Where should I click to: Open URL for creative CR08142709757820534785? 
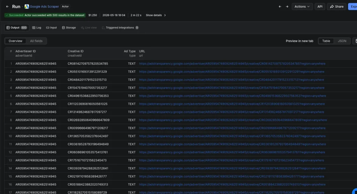tap(232, 64)
